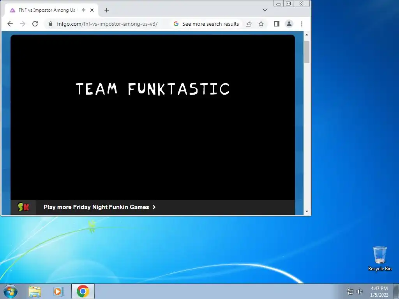The width and height of the screenshot is (399, 299).
Task: Go back to the previous page
Action: (x=10, y=24)
